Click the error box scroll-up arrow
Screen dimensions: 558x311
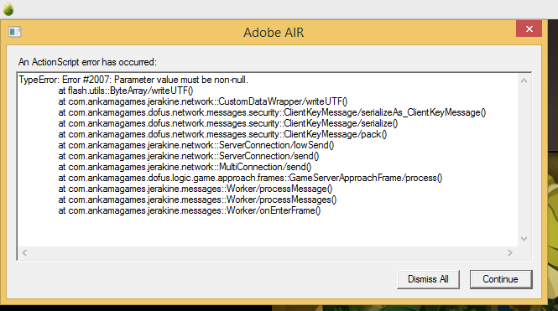(x=524, y=80)
